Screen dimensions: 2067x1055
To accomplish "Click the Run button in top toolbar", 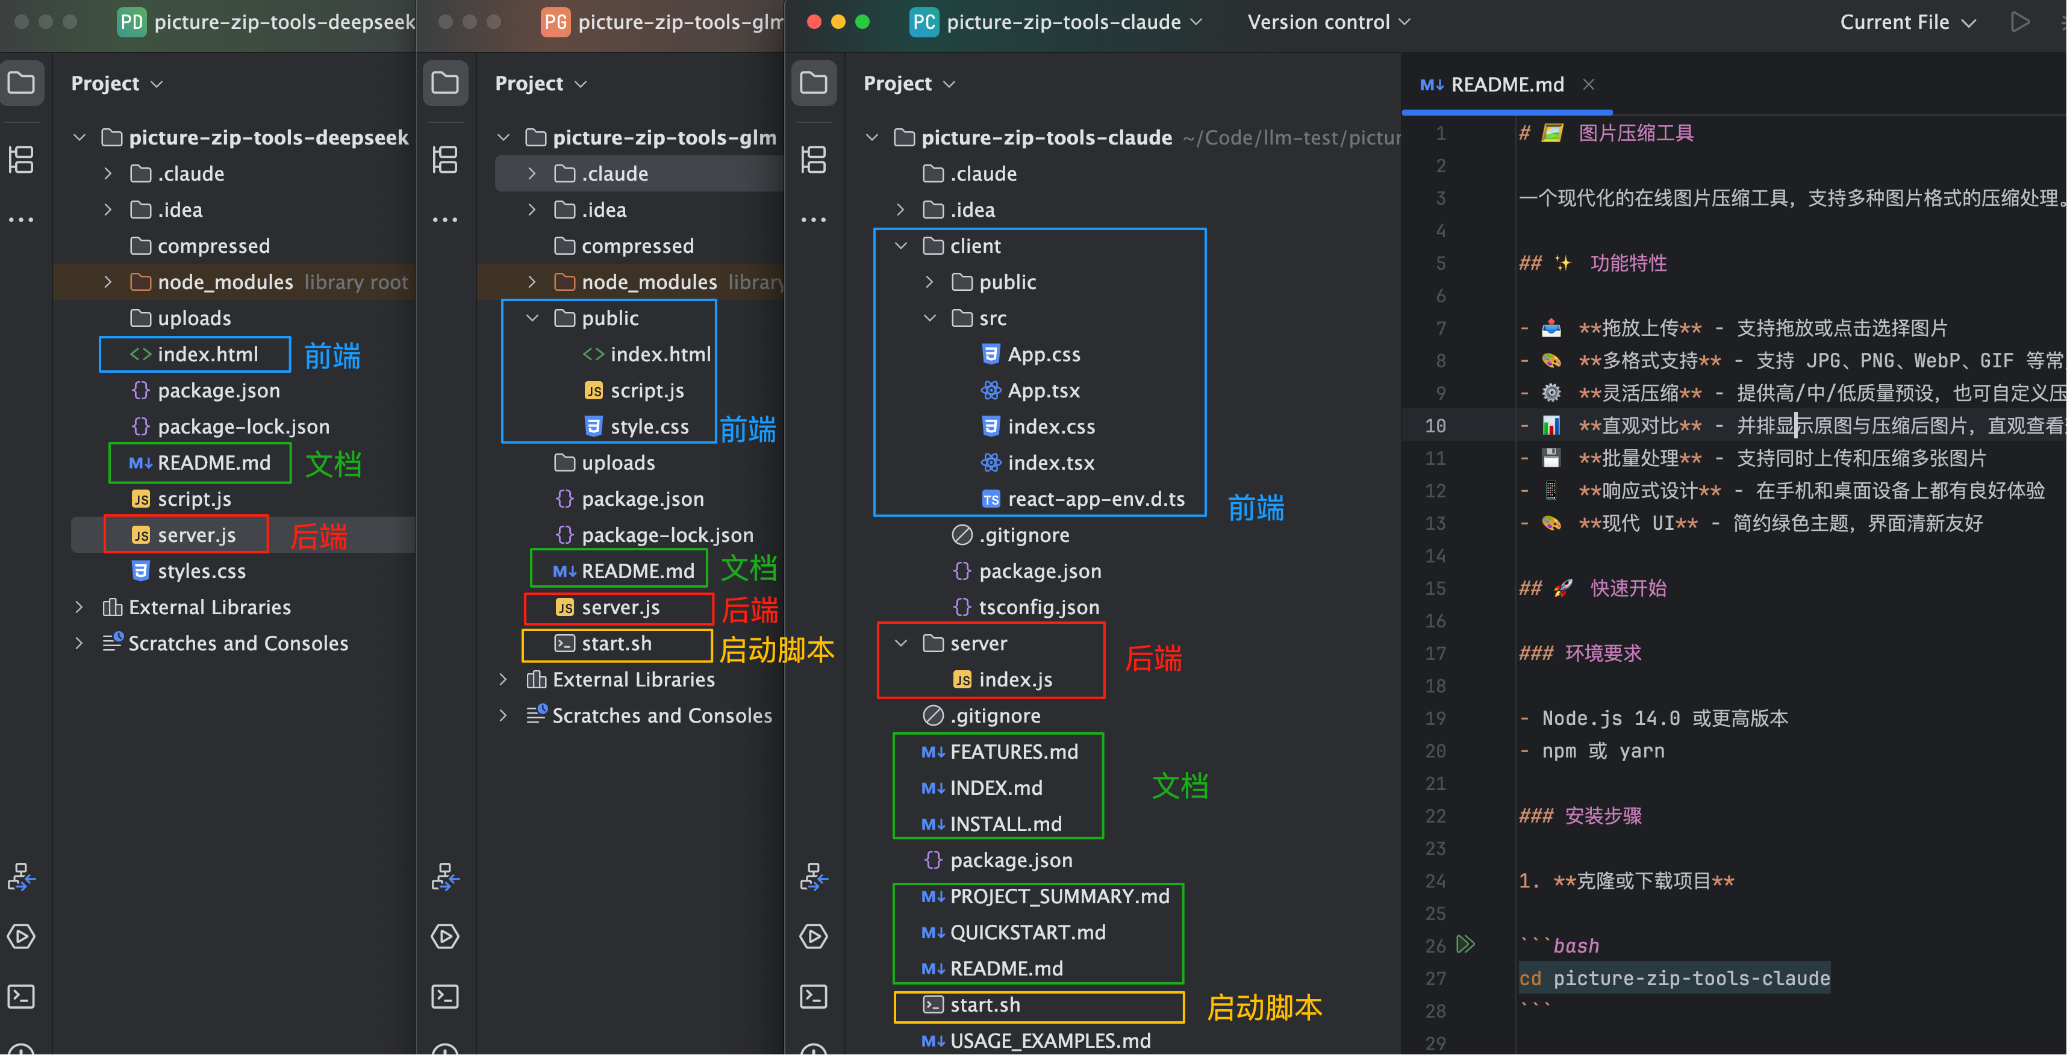I will coord(2019,22).
